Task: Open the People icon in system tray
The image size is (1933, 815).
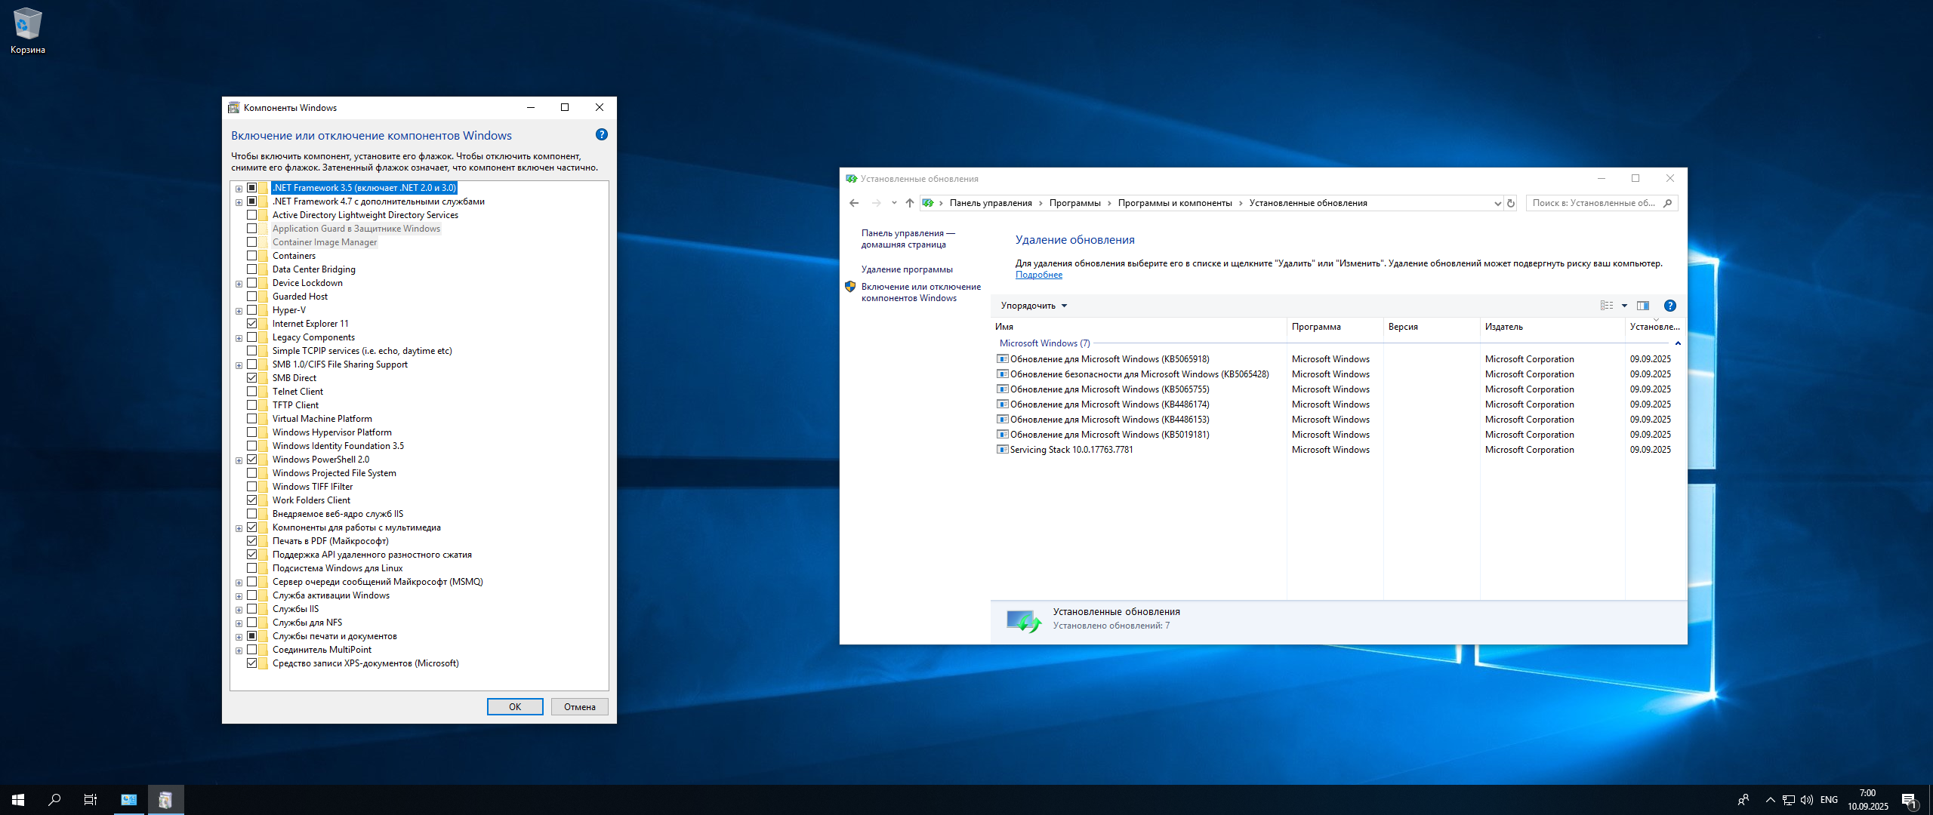Action: 1743,800
